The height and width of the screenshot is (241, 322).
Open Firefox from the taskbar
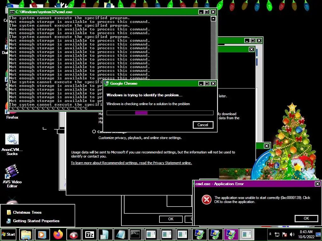[x=58, y=234]
